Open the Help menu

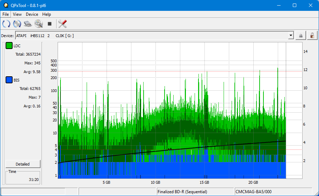point(46,14)
